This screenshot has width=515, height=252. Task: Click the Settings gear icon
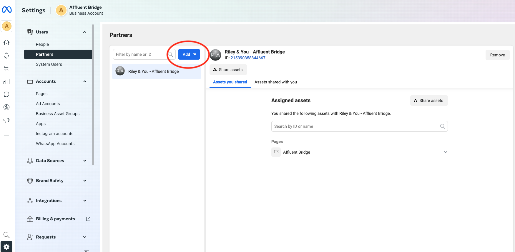(6, 247)
